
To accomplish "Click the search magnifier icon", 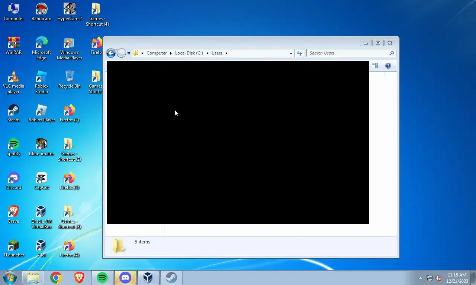I will pos(392,53).
